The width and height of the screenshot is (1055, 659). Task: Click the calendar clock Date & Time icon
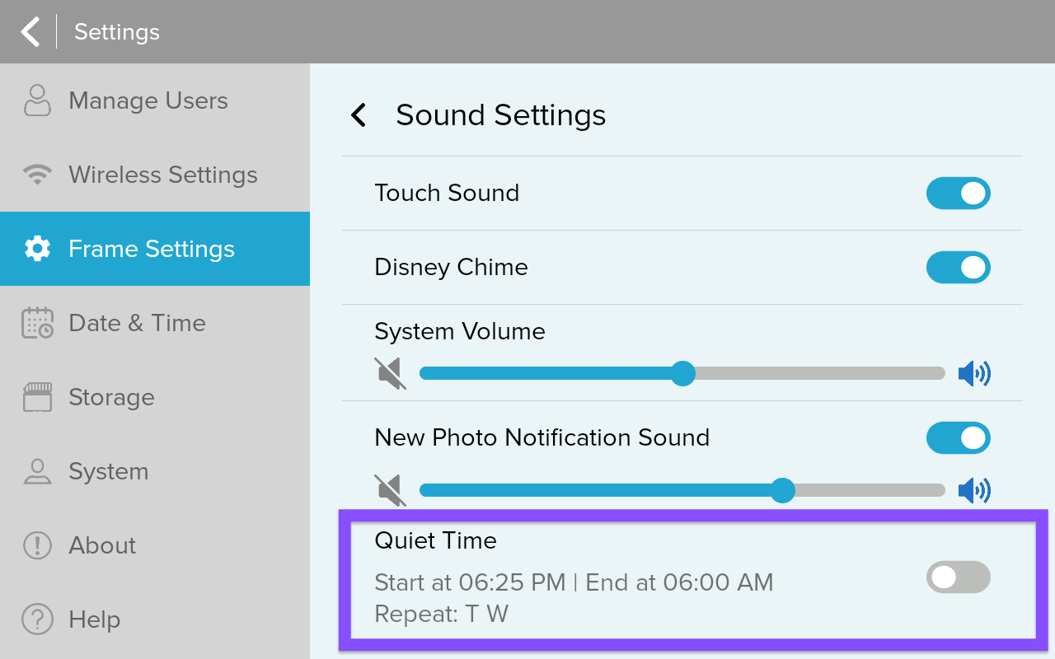[37, 323]
